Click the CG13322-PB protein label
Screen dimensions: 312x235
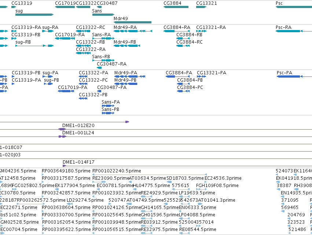pos(93,95)
